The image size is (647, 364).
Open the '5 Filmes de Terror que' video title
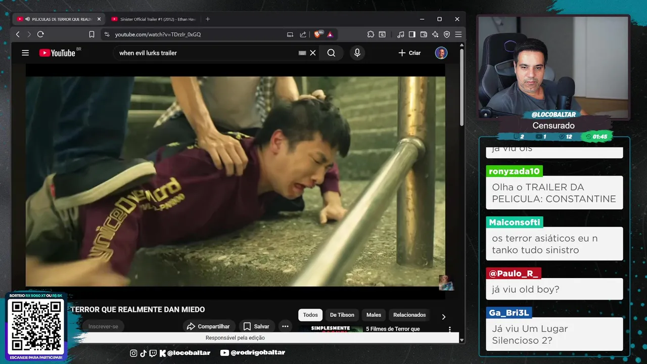point(393,329)
